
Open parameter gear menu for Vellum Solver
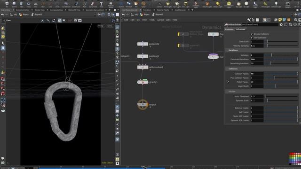pyautogui.click(x=281, y=24)
